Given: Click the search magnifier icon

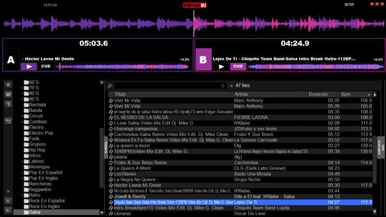Looking at the screenshot, I should [110, 85].
